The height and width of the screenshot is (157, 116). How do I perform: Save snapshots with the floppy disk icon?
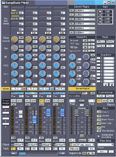[x=112, y=85]
